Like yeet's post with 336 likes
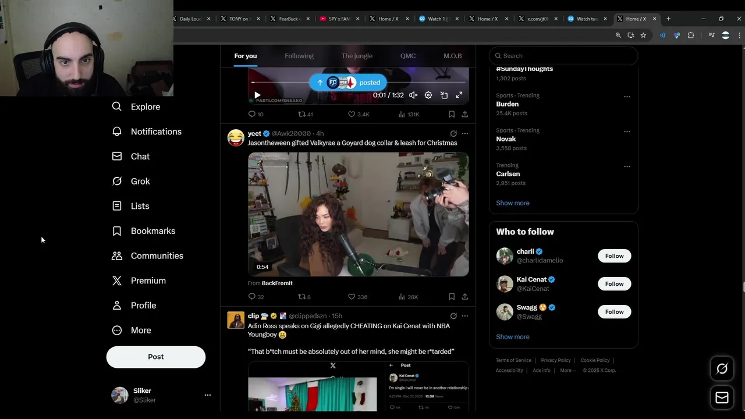The image size is (745, 419). (357, 297)
